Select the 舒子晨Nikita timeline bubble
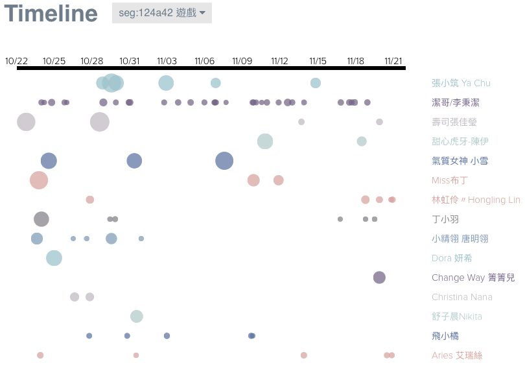Viewport: 525px width, 365px height. pos(136,316)
